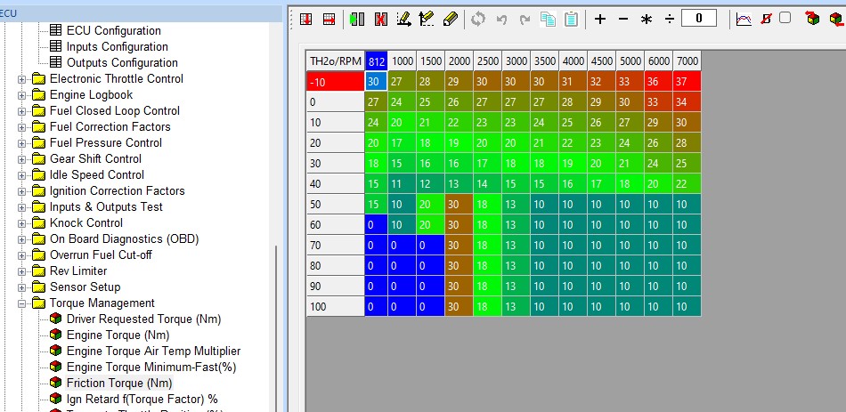Screen dimensions: 846x412
Task: Click the red X delete column icon
Action: click(x=381, y=19)
